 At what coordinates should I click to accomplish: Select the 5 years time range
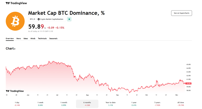tap(157, 104)
